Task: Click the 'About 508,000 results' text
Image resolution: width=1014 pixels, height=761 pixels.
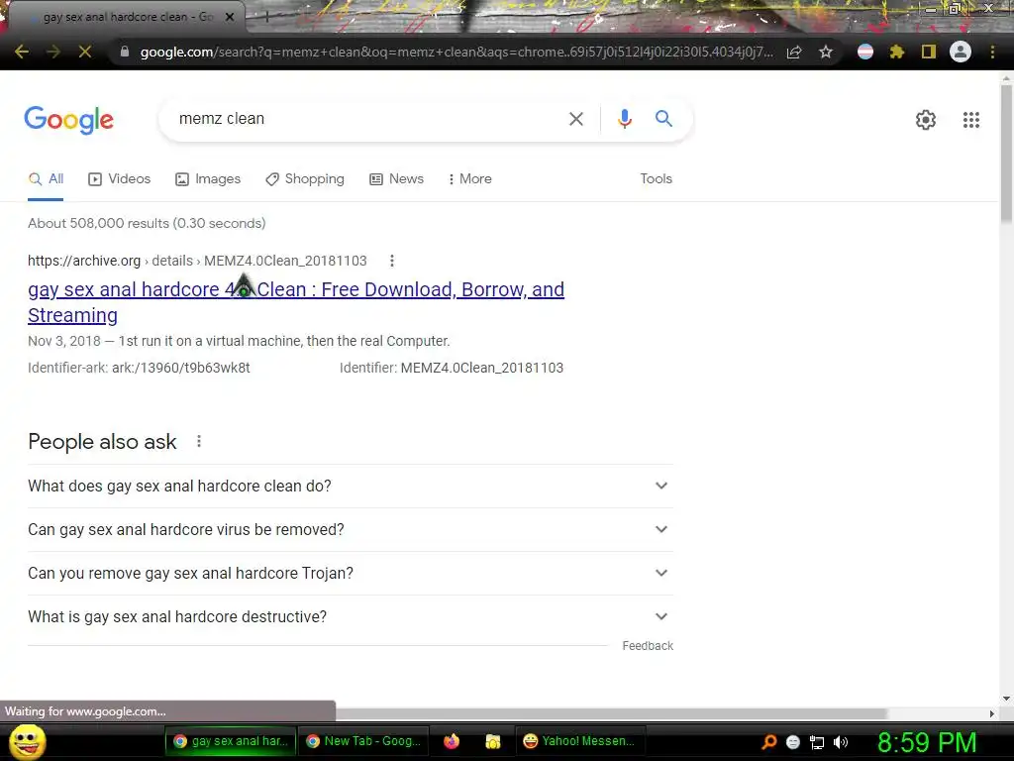Action: pyautogui.click(x=147, y=223)
